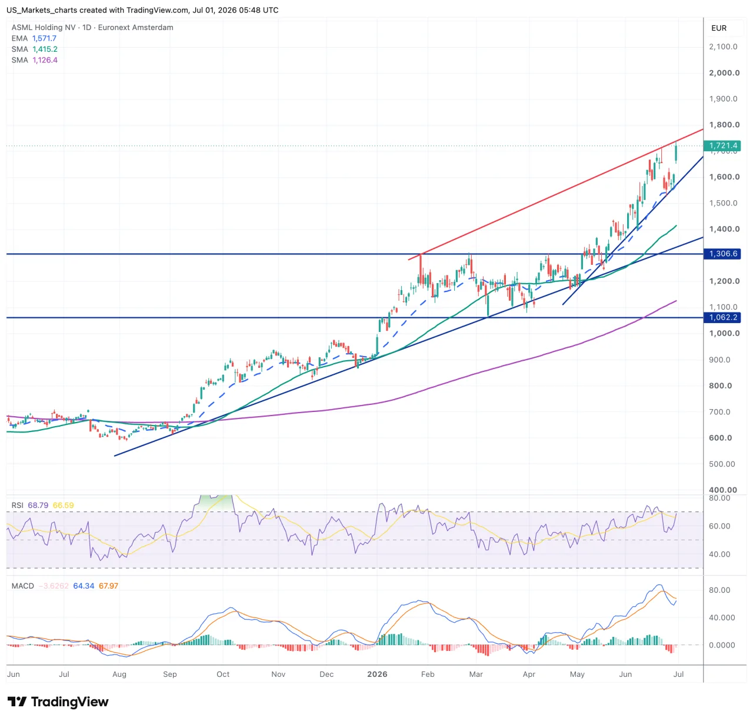The height and width of the screenshot is (721, 753).
Task: Click the Sep label on the time axis
Action: [x=170, y=675]
